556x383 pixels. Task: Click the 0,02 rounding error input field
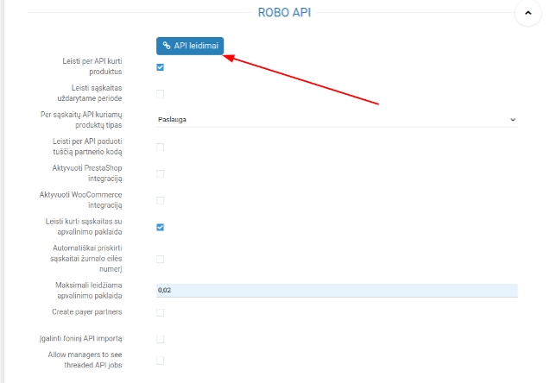[x=337, y=290]
